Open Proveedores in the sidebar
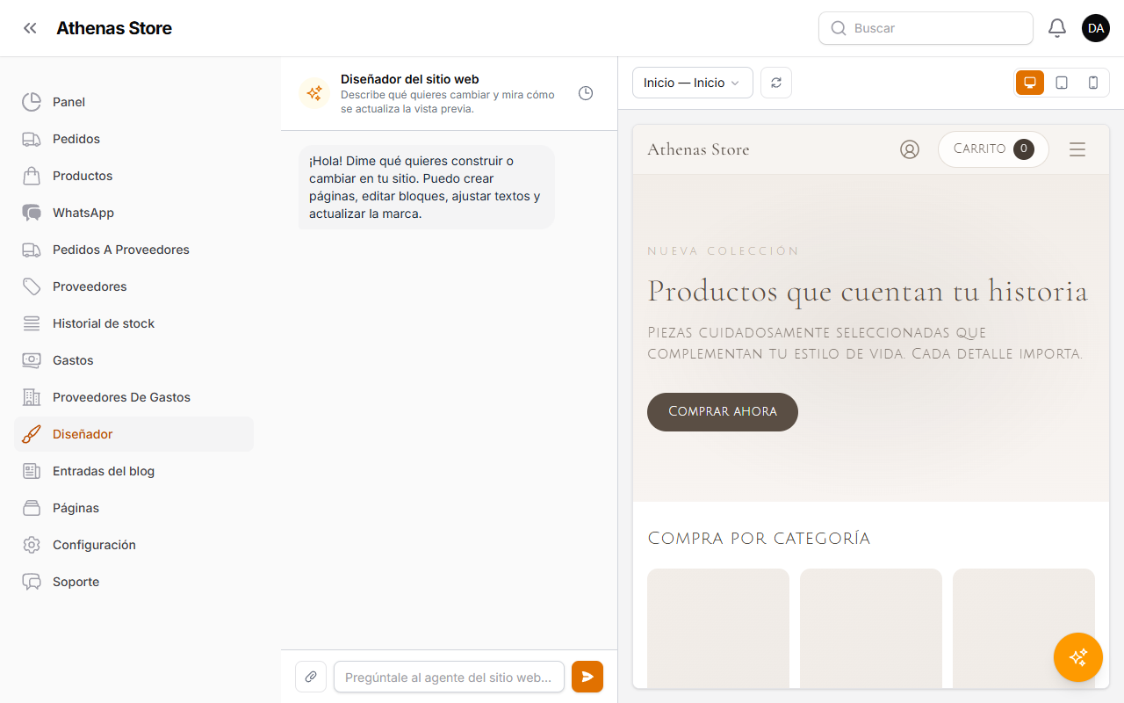Screen dimensions: 1124x703 [x=133, y=286]
